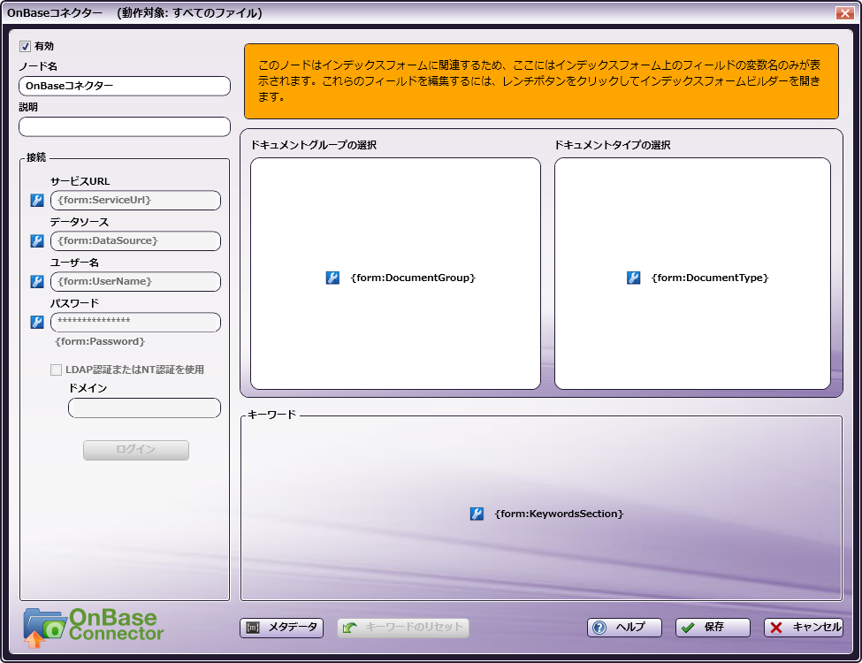
Task: Click the ドメイン input field
Action: tap(145, 408)
